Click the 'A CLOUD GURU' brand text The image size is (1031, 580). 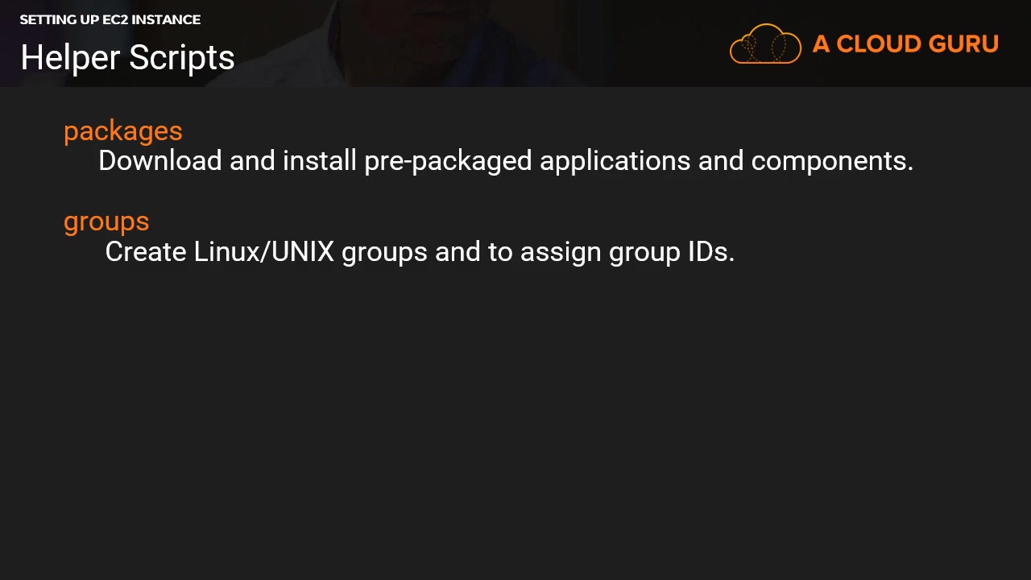905,44
